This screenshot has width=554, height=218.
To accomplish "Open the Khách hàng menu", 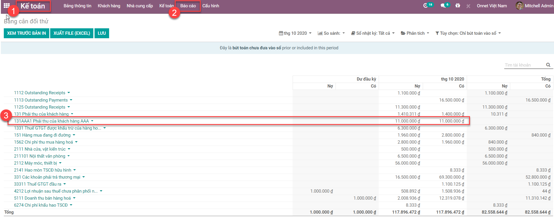I will tap(109, 6).
